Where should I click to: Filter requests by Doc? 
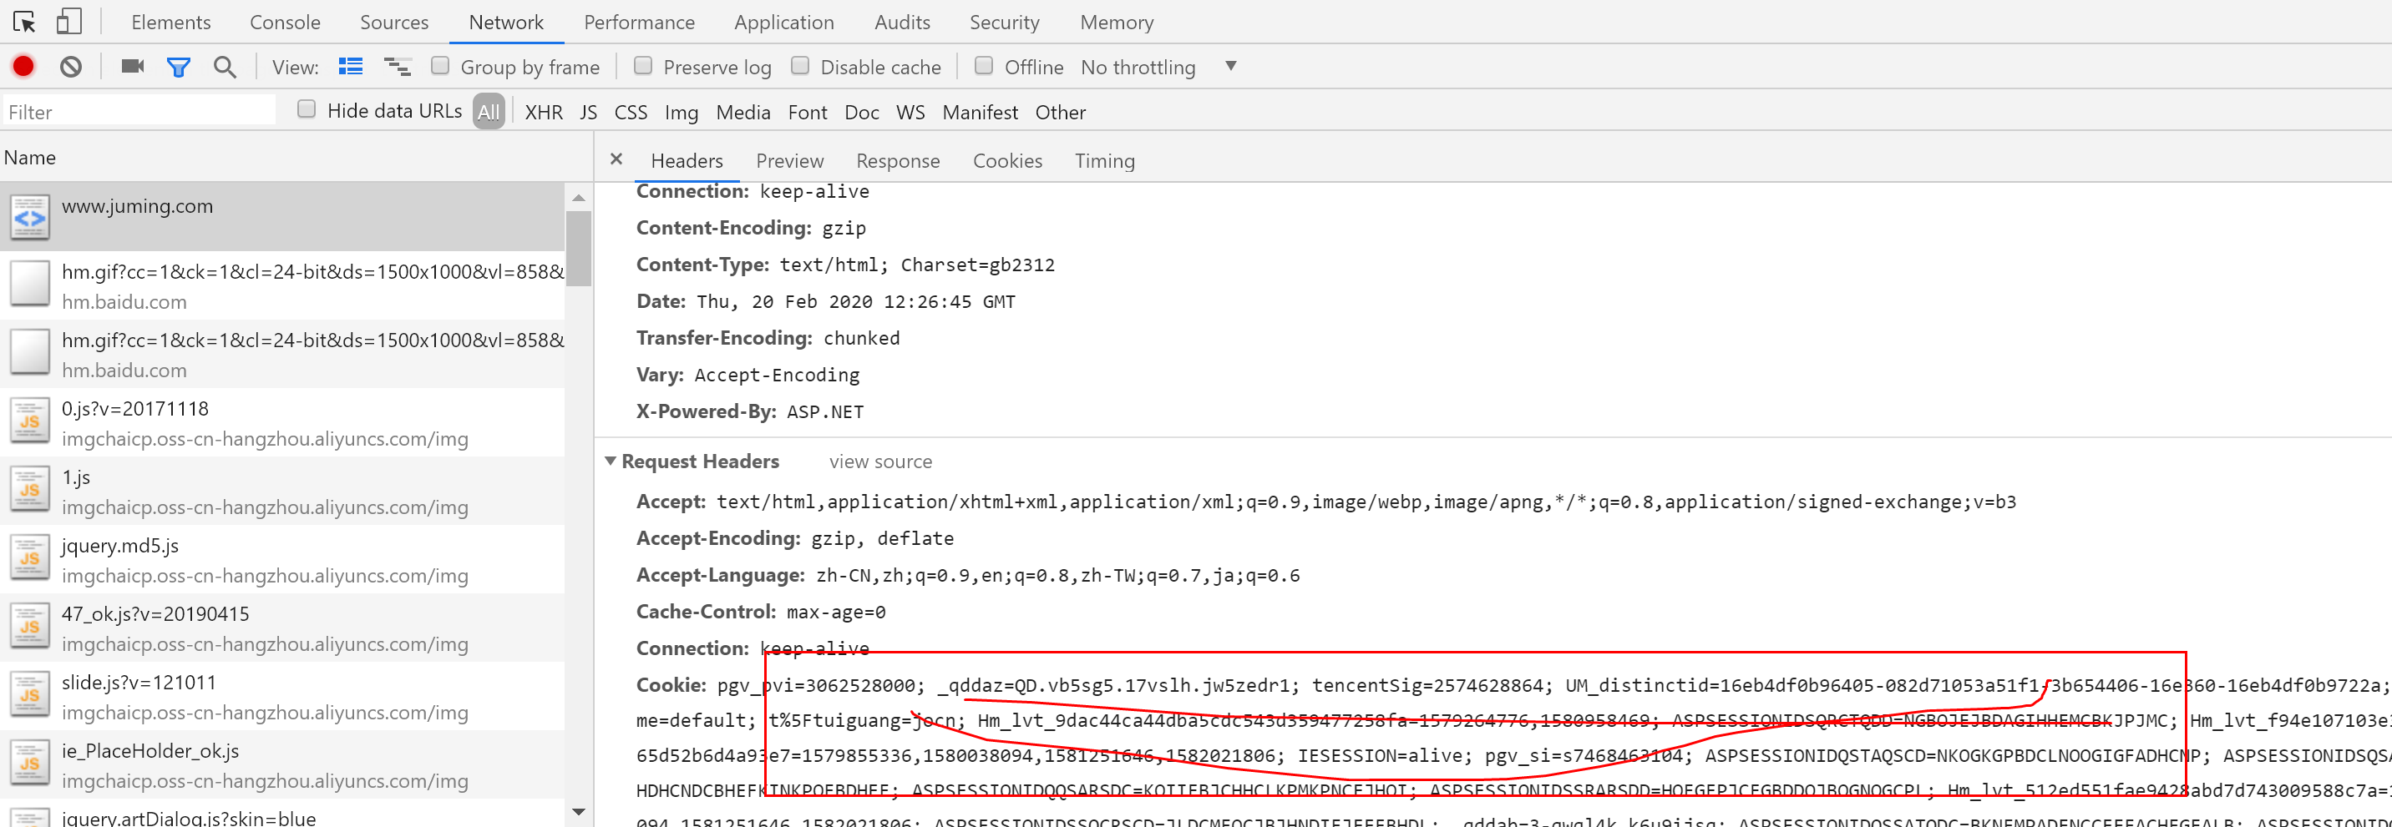point(861,113)
